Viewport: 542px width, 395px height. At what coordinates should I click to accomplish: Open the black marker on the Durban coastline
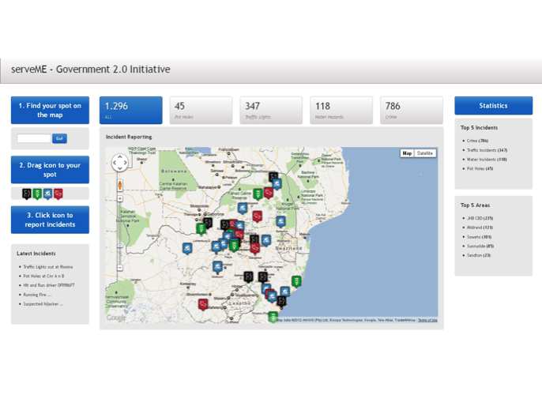click(282, 302)
